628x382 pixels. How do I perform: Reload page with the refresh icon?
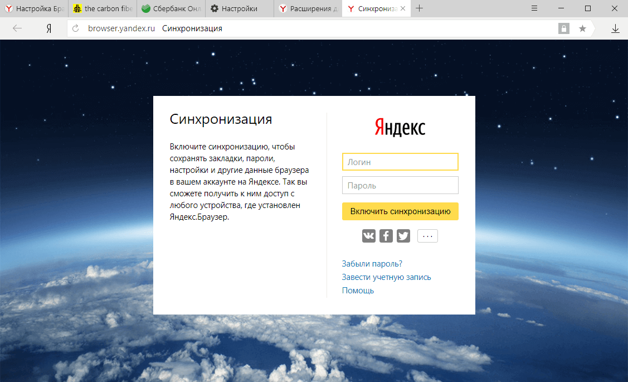tap(76, 28)
